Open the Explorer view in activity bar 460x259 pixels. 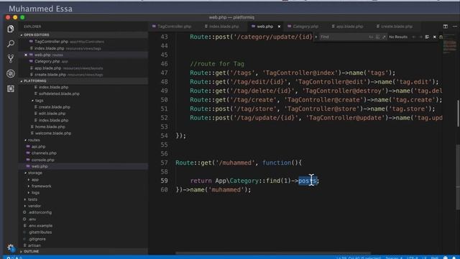point(11,29)
